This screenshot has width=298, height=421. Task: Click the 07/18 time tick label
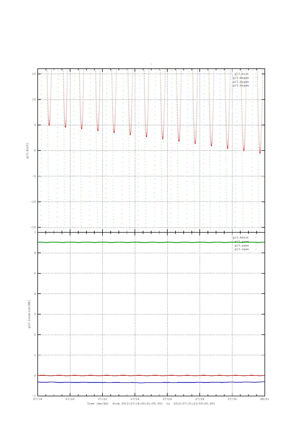[x=38, y=399]
